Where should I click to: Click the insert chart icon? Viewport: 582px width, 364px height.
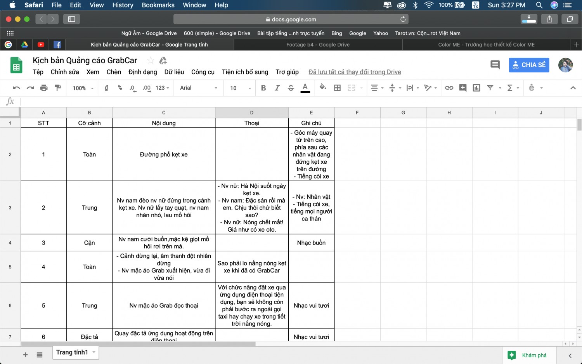(x=476, y=88)
